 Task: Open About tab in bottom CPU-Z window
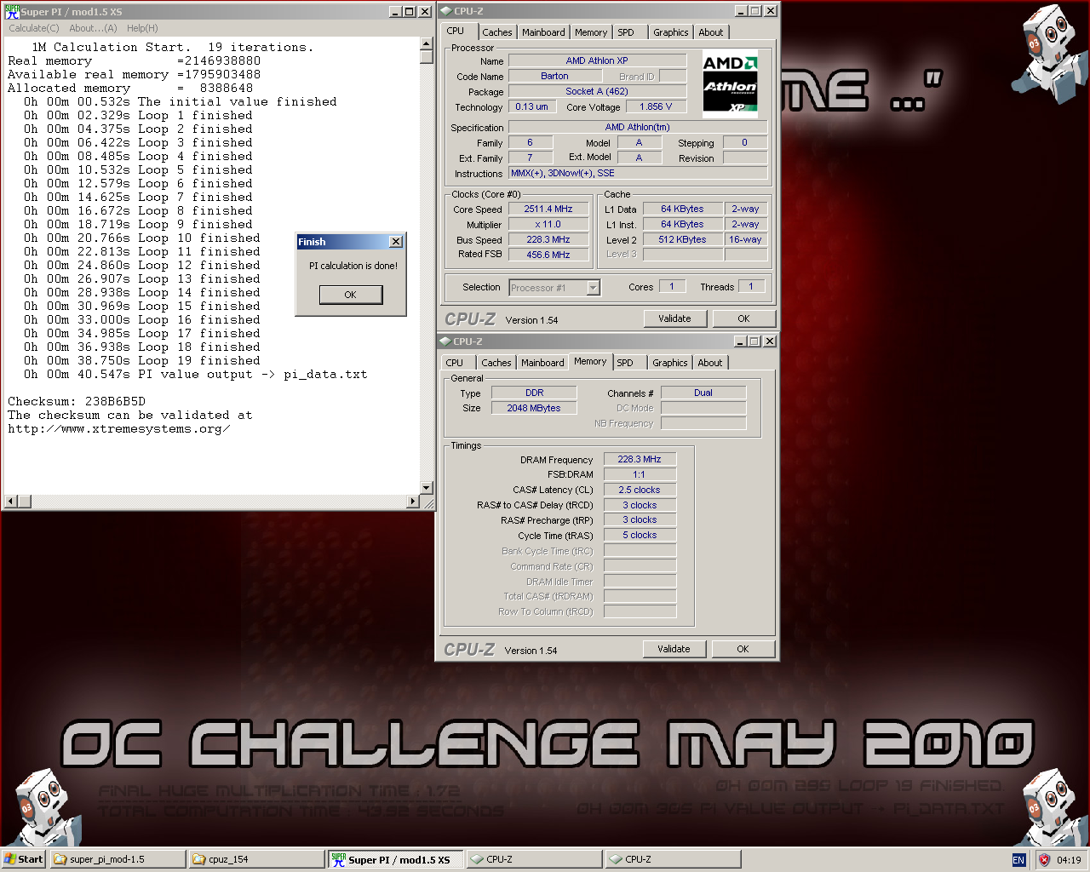coord(710,363)
